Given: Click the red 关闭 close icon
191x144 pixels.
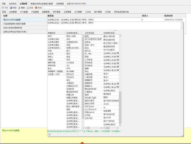Looking at the screenshot, I should 36,8.
